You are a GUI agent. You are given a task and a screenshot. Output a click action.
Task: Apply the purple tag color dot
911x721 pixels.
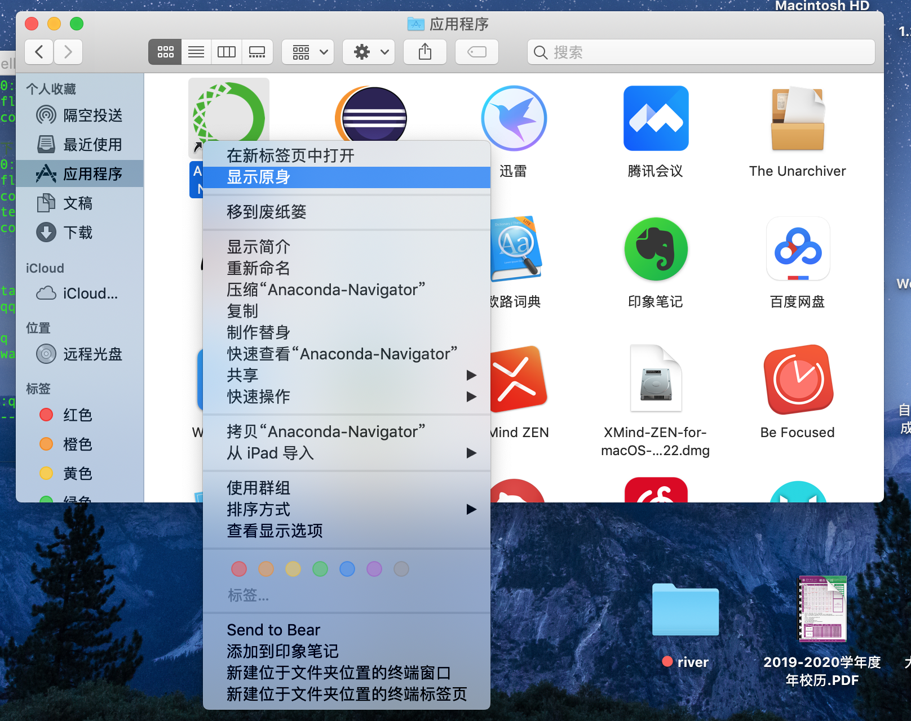tap(374, 569)
